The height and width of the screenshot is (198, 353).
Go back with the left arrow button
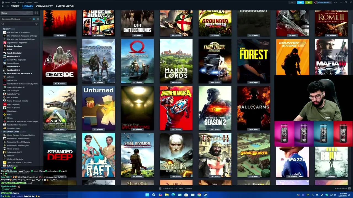click(3, 6)
